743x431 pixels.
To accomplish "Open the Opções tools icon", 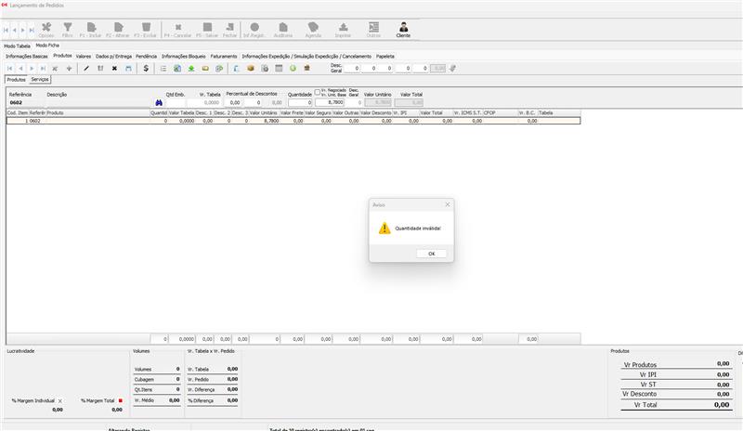I will [46, 29].
